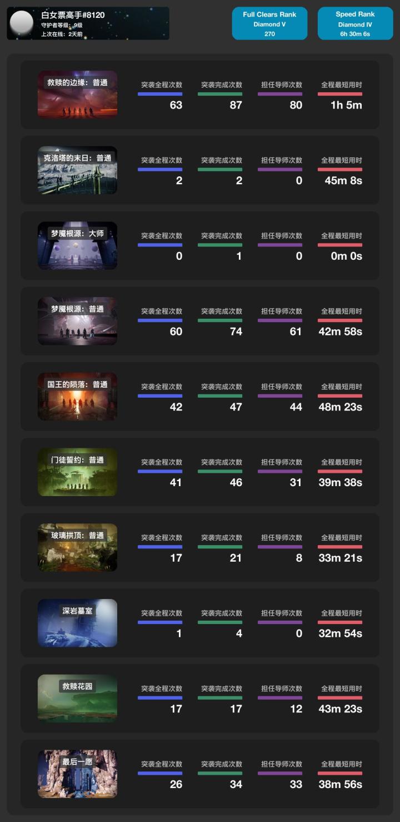Image resolution: width=400 pixels, height=822 pixels.
Task: Select the 玻璃拱顶:普通 raid thumbnail
Action: pos(77,548)
